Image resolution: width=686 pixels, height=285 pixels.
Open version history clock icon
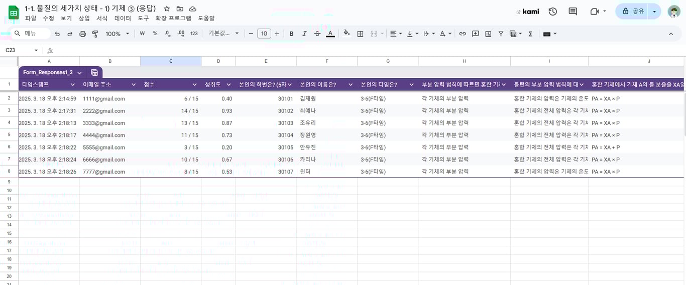552,11
